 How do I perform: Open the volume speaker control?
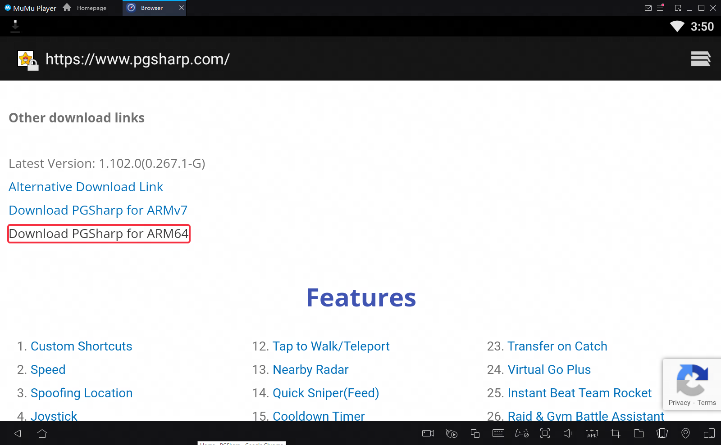click(568, 433)
